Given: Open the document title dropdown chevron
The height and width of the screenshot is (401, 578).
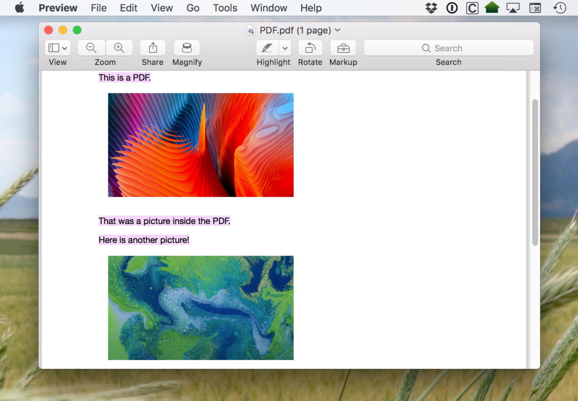Looking at the screenshot, I should [x=337, y=30].
